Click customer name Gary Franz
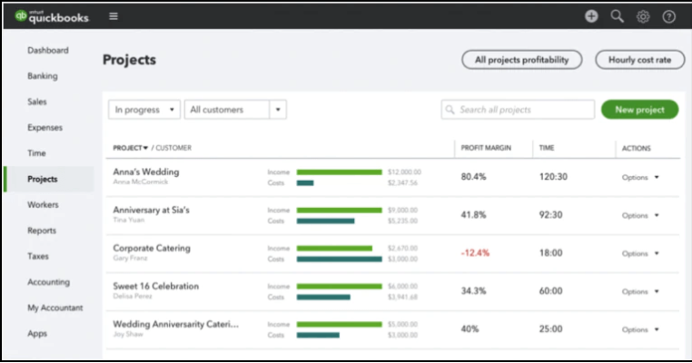 130,258
